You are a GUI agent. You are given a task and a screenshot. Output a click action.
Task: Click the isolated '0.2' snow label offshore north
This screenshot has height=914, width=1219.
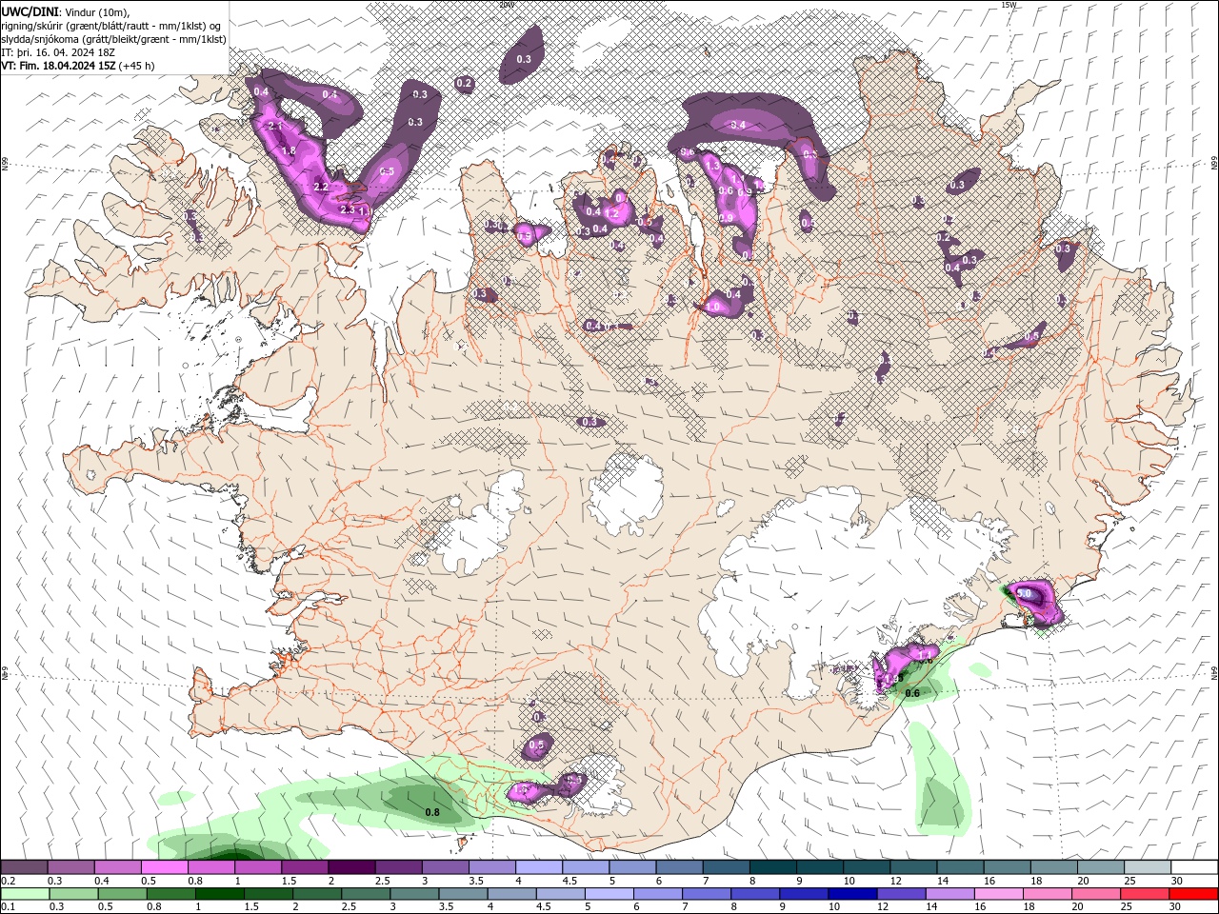[x=464, y=84]
